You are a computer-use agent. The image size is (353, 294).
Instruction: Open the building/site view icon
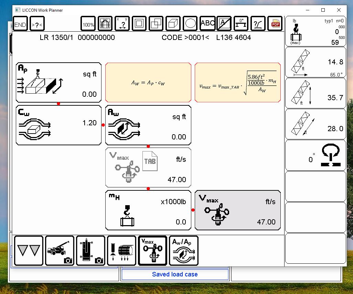(105, 24)
